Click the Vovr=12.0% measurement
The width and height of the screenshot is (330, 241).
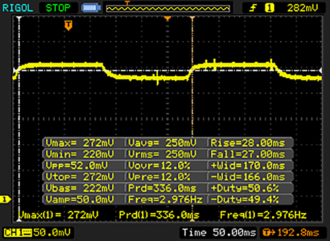pyautogui.click(x=159, y=166)
